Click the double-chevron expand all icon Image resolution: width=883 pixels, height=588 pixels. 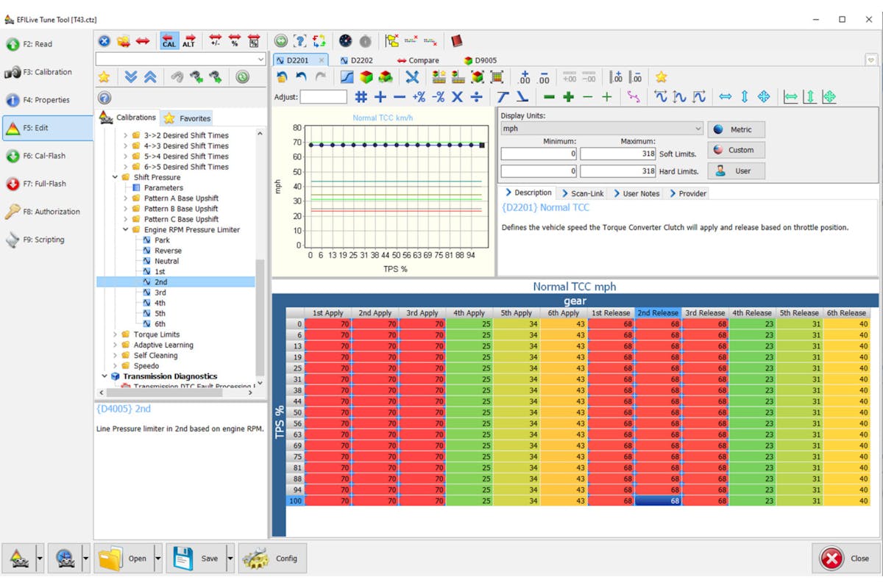(131, 77)
